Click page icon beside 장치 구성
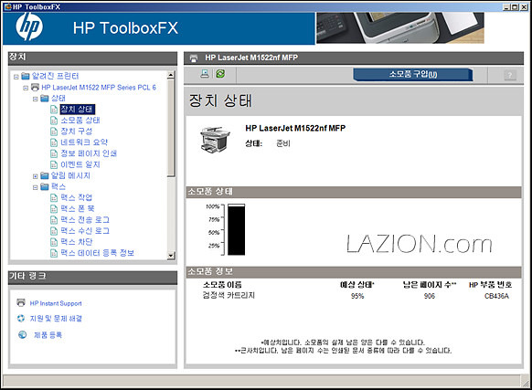 (x=54, y=132)
